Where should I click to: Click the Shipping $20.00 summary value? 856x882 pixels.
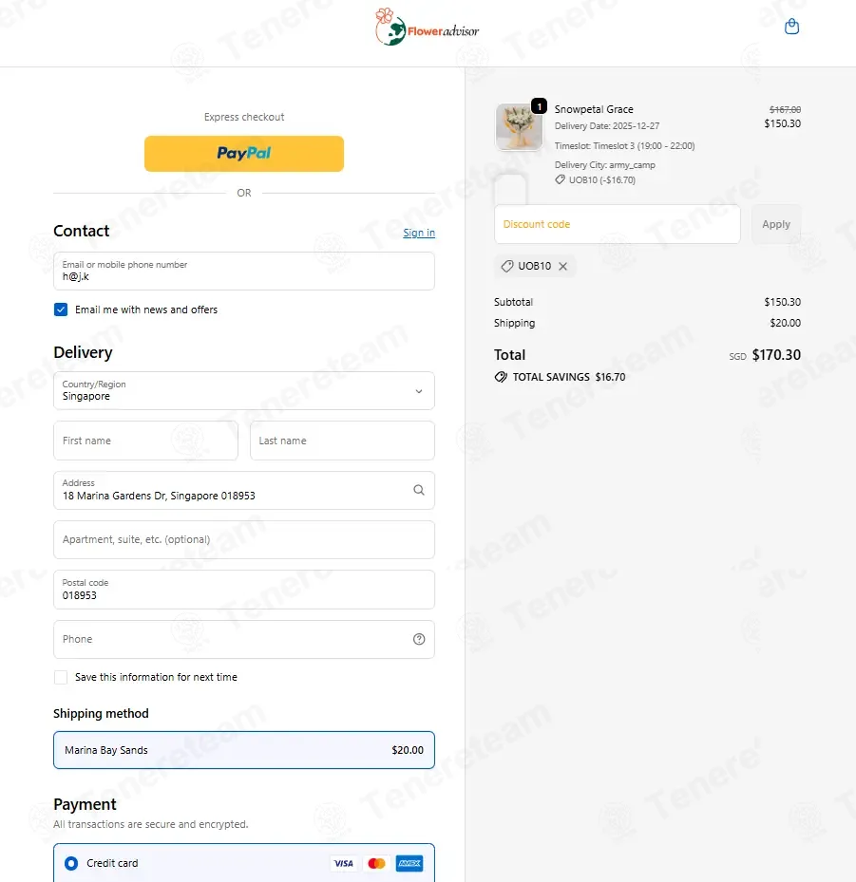[x=785, y=323]
